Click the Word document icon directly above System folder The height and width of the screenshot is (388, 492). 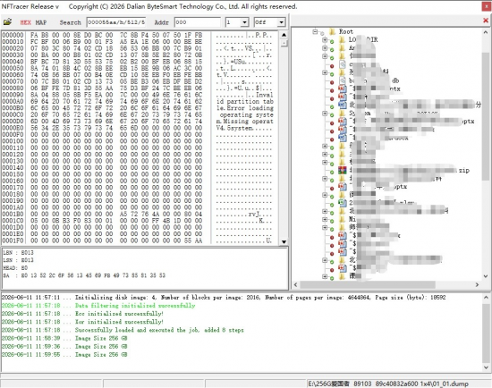point(343,105)
